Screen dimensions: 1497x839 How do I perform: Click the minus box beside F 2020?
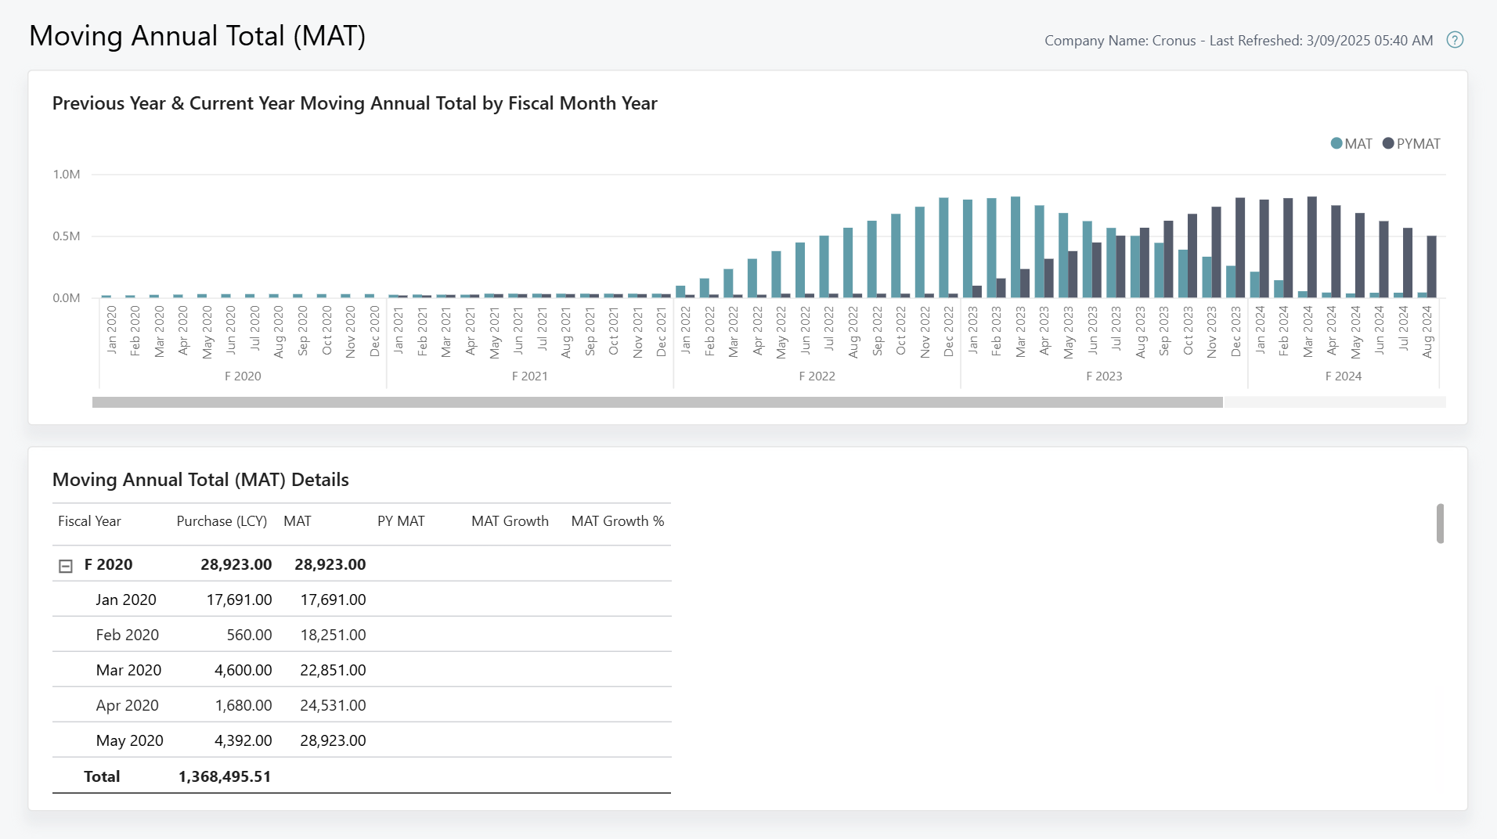click(67, 564)
